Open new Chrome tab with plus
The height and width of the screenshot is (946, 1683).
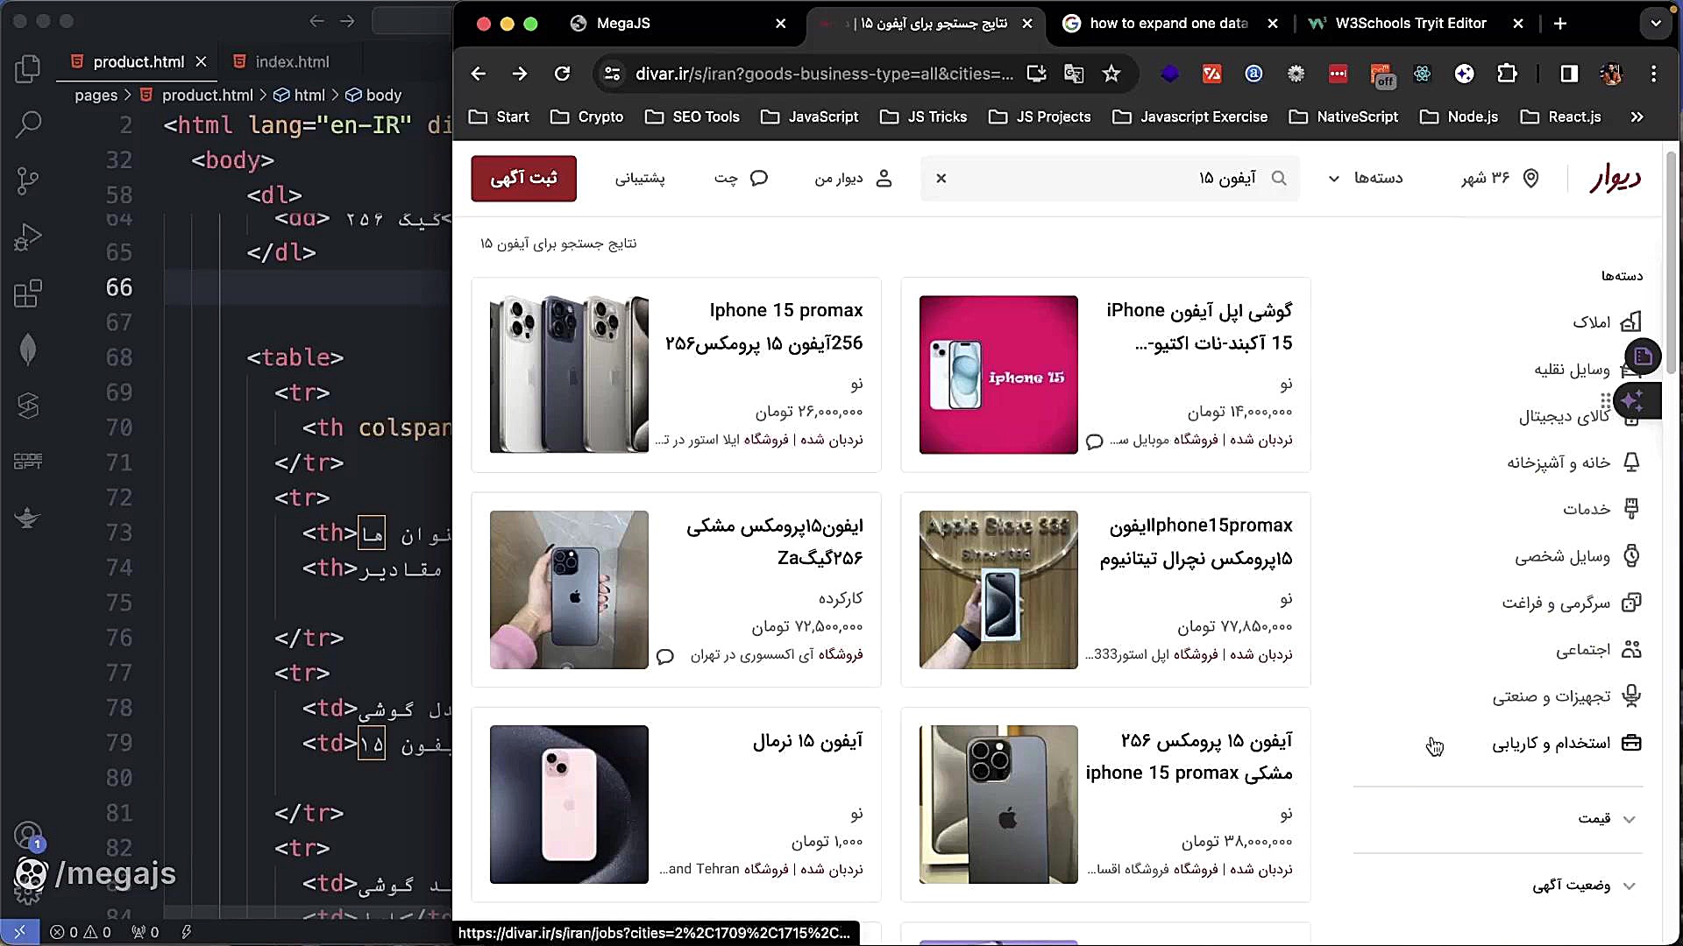[x=1559, y=24]
